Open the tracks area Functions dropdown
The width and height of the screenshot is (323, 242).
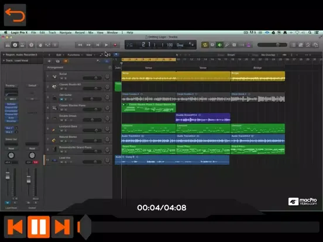tap(75, 55)
